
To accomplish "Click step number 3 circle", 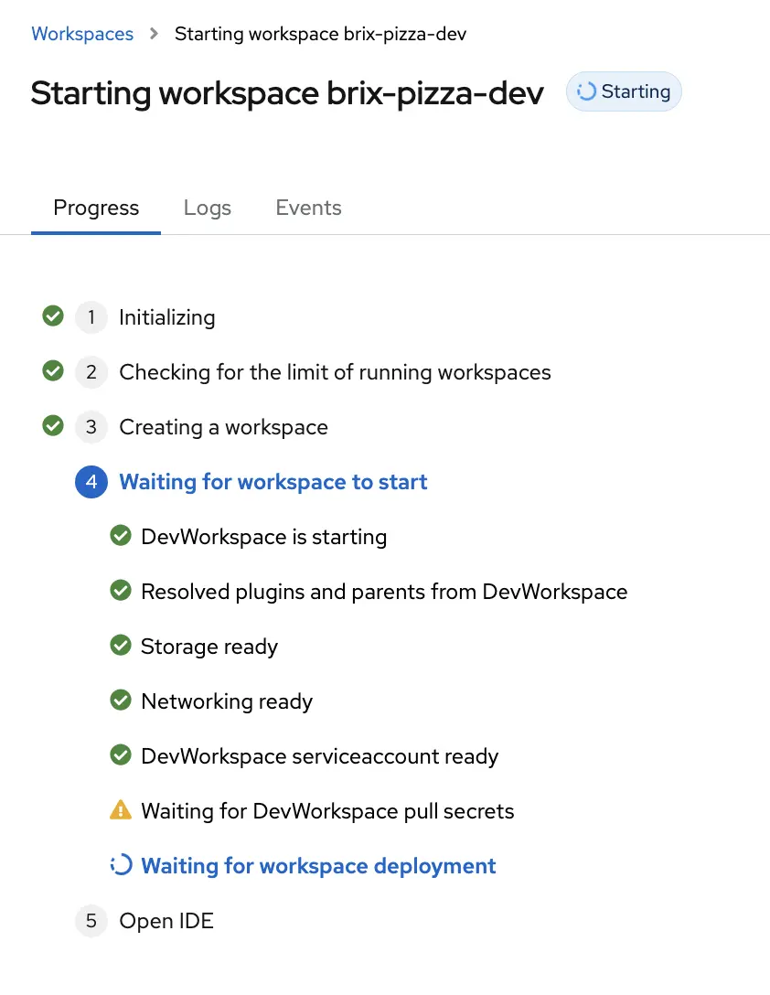I will tap(91, 427).
